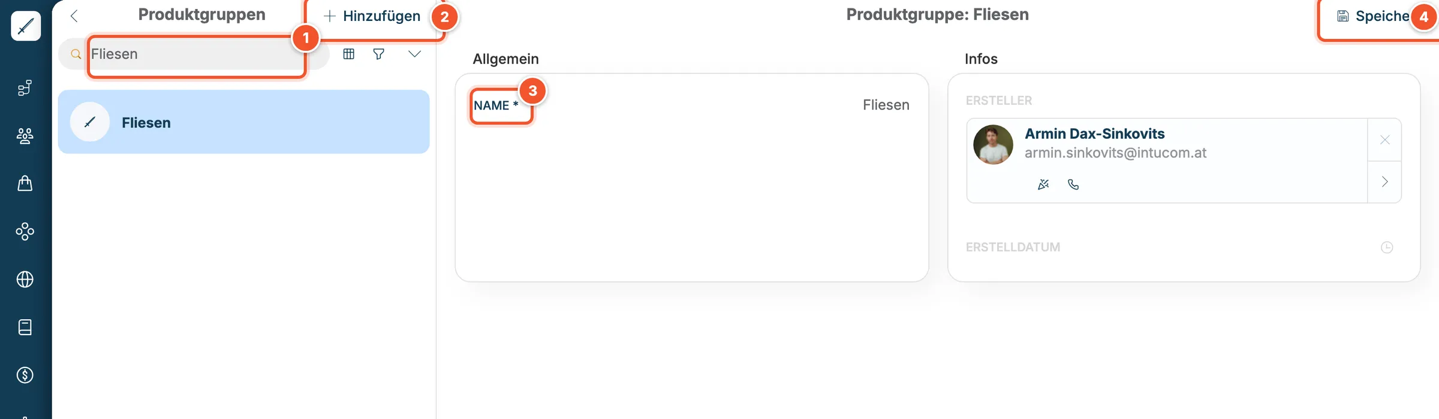Go back with the left arrow
1439x419 pixels.
74,16
